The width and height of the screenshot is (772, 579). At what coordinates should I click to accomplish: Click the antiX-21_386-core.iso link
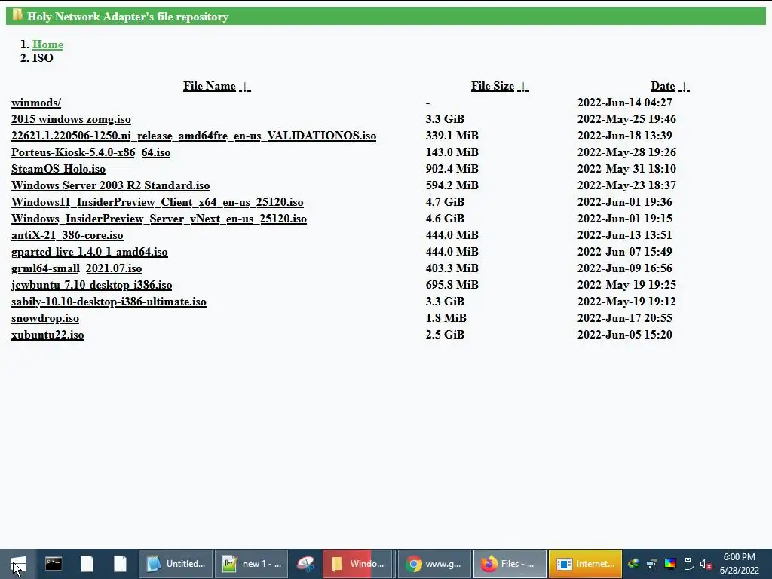pyautogui.click(x=67, y=235)
